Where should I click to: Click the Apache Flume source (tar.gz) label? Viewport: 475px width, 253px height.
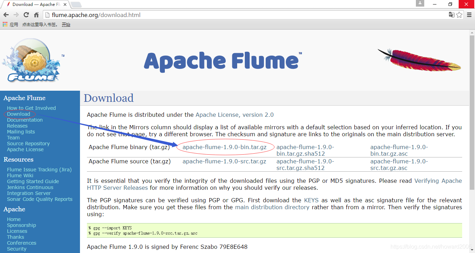(x=130, y=161)
